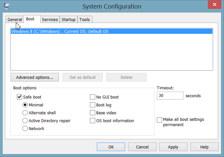Pick Active Directory repair option
This screenshot has width=224, height=157.
tap(25, 121)
